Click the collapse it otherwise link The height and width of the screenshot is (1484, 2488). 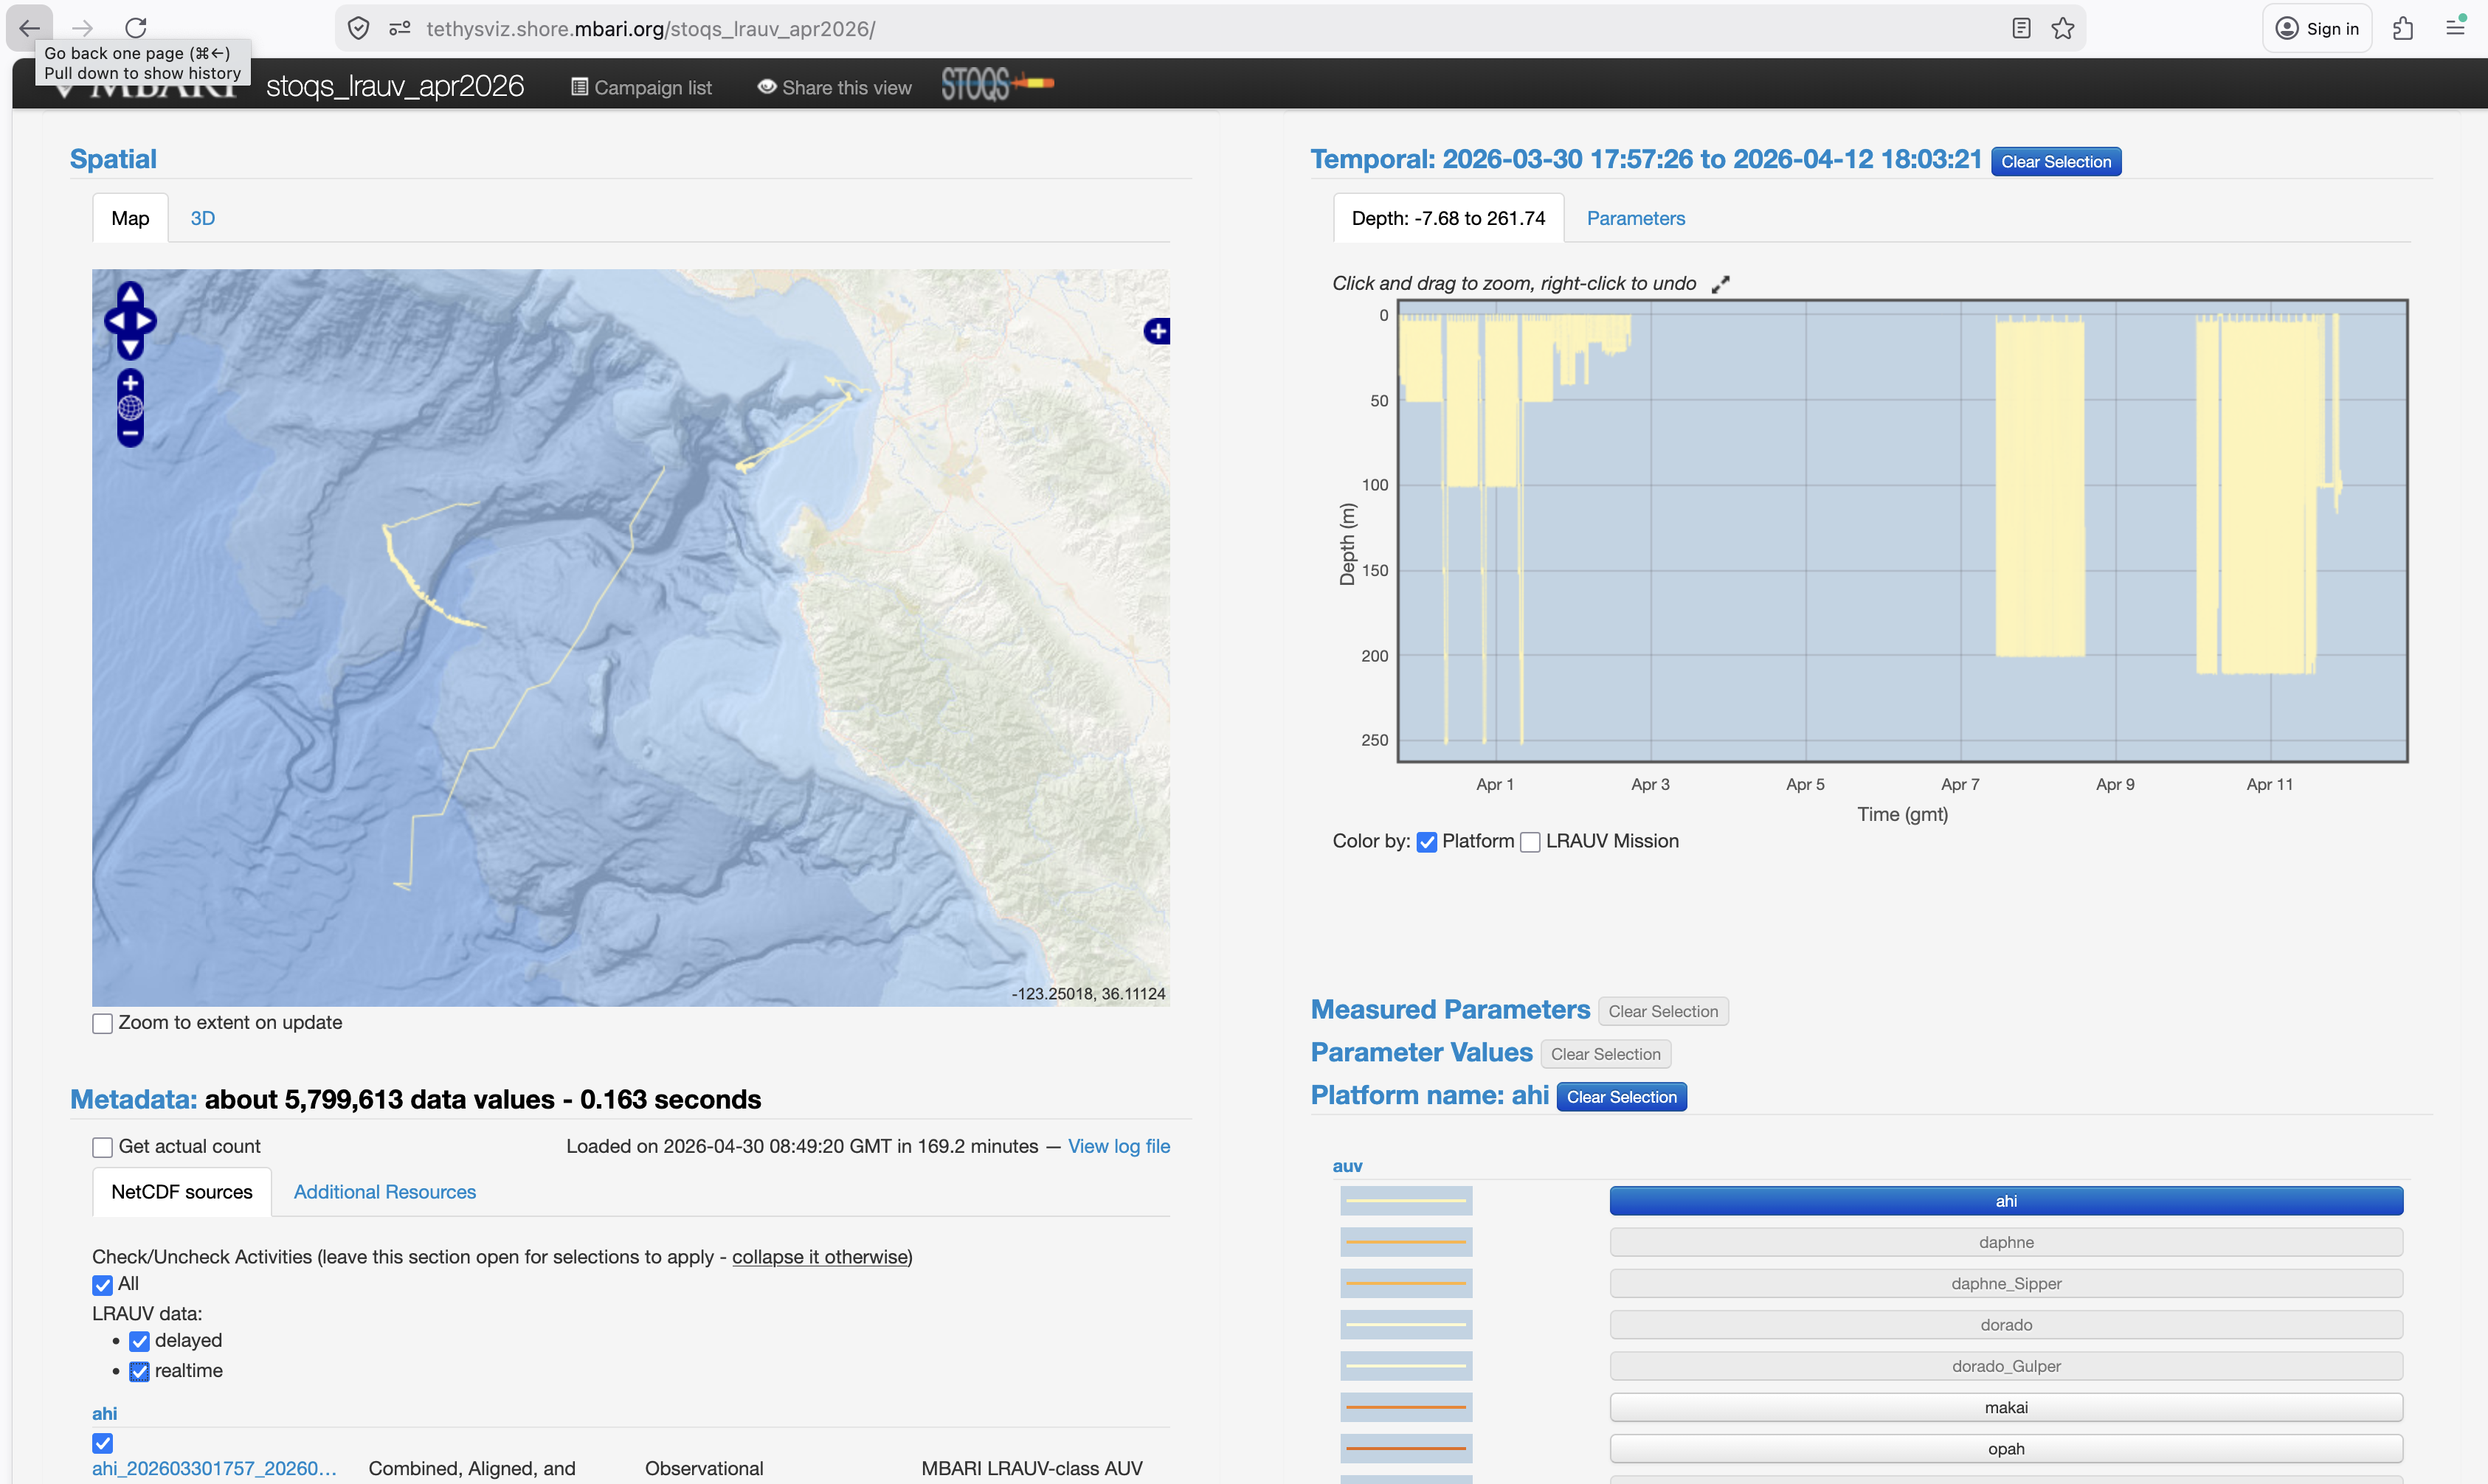tap(819, 1257)
